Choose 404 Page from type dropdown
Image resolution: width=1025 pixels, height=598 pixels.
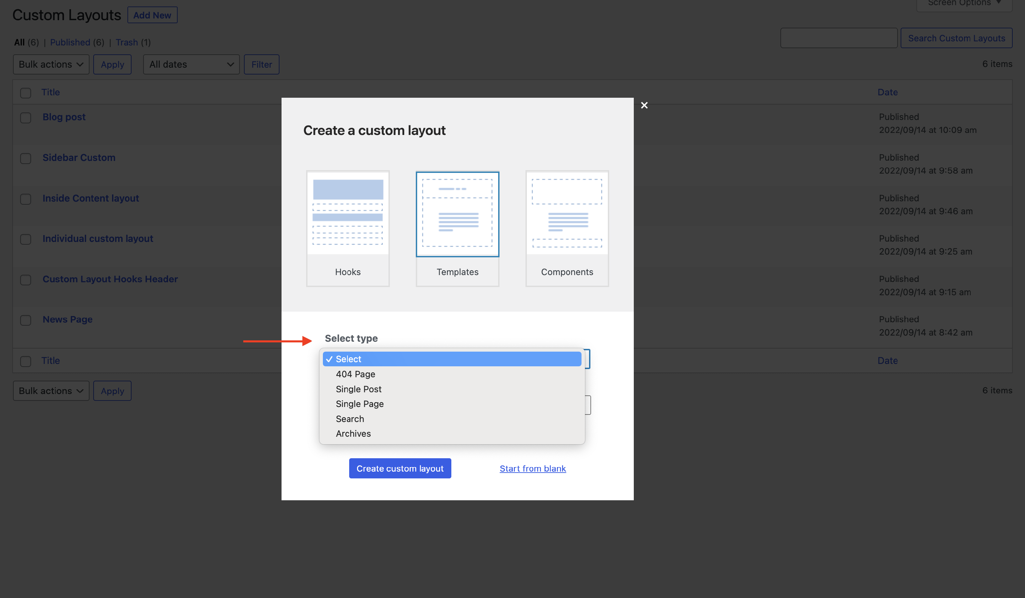click(x=355, y=374)
